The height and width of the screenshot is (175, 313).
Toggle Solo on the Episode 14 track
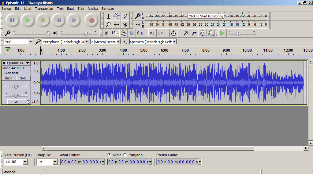click(23, 78)
